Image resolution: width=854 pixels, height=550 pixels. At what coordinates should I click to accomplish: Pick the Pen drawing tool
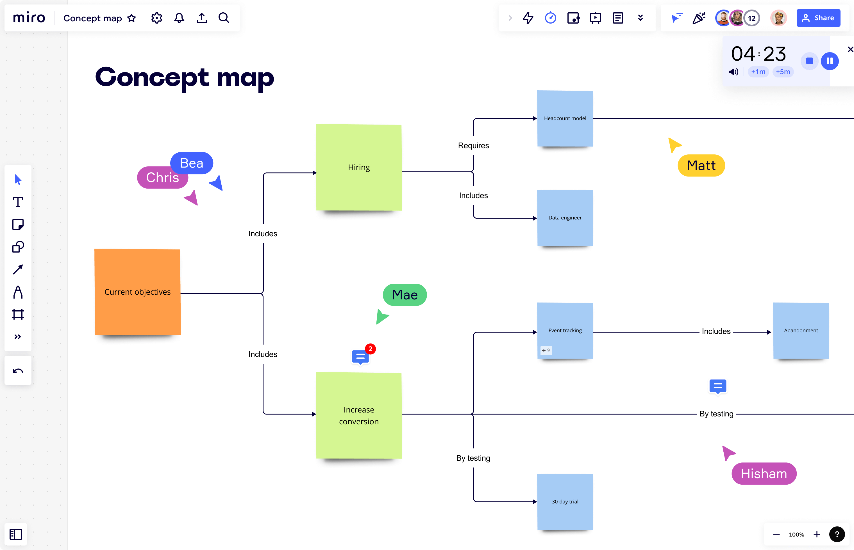pyautogui.click(x=18, y=292)
